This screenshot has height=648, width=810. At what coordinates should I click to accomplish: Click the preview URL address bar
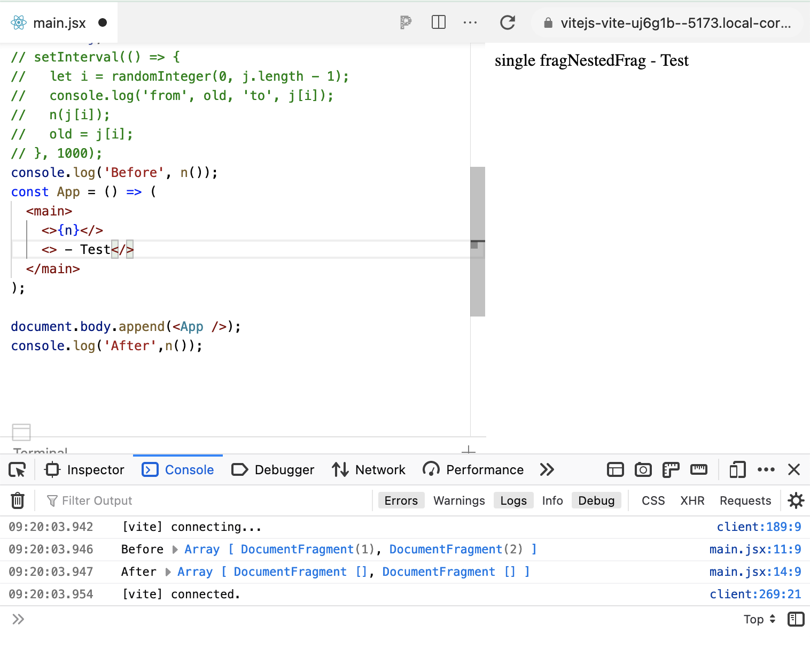coord(668,23)
